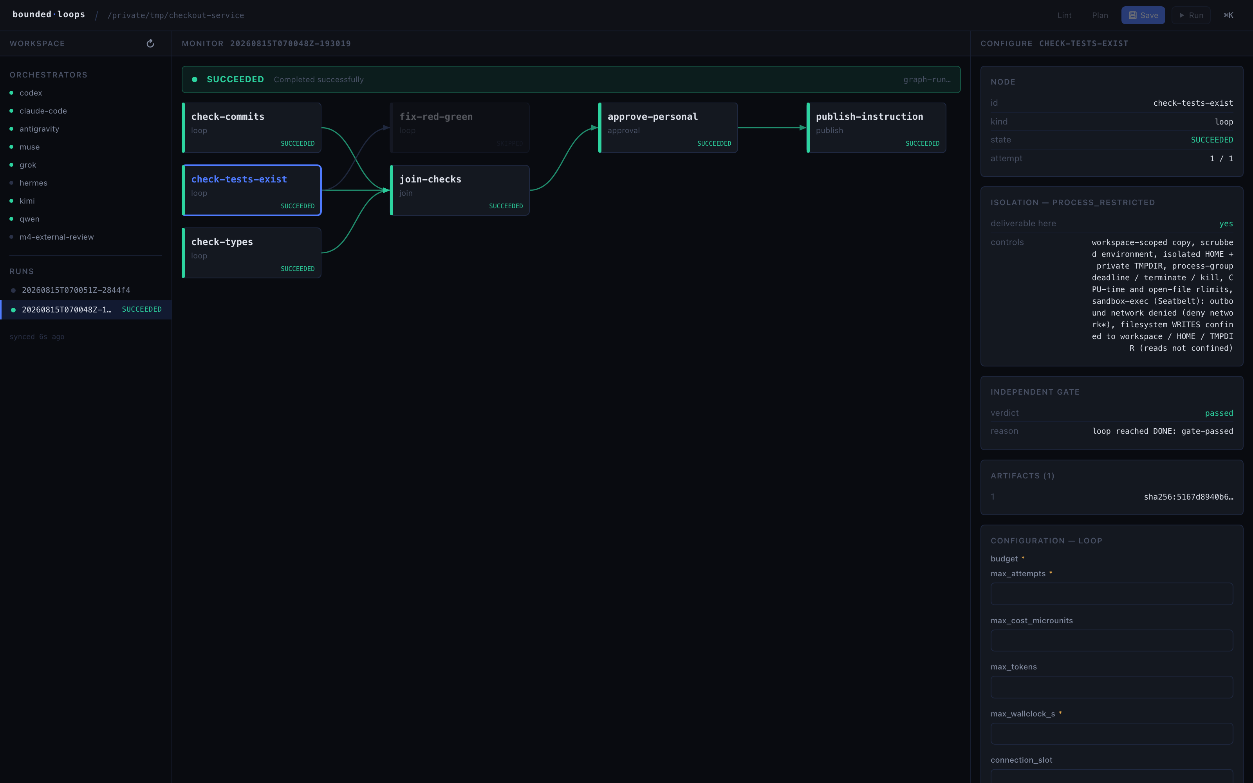Click the isolation controls description text
This screenshot has width=1253, height=783.
(1163, 295)
